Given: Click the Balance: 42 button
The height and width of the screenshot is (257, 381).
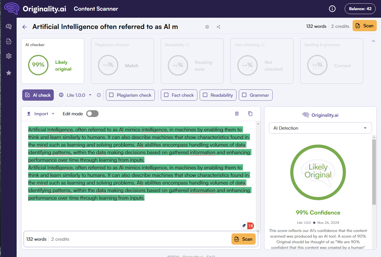Looking at the screenshot, I should [x=360, y=9].
